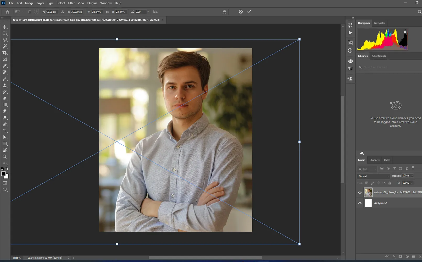
Task: Open status bar info arrow menu
Action: coord(69,258)
